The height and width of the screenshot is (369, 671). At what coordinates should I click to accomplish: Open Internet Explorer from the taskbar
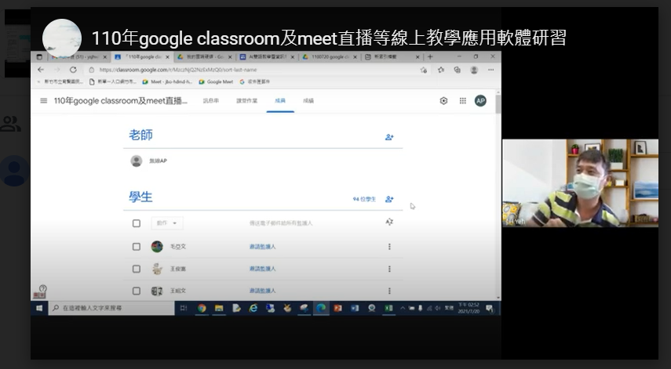pyautogui.click(x=253, y=308)
